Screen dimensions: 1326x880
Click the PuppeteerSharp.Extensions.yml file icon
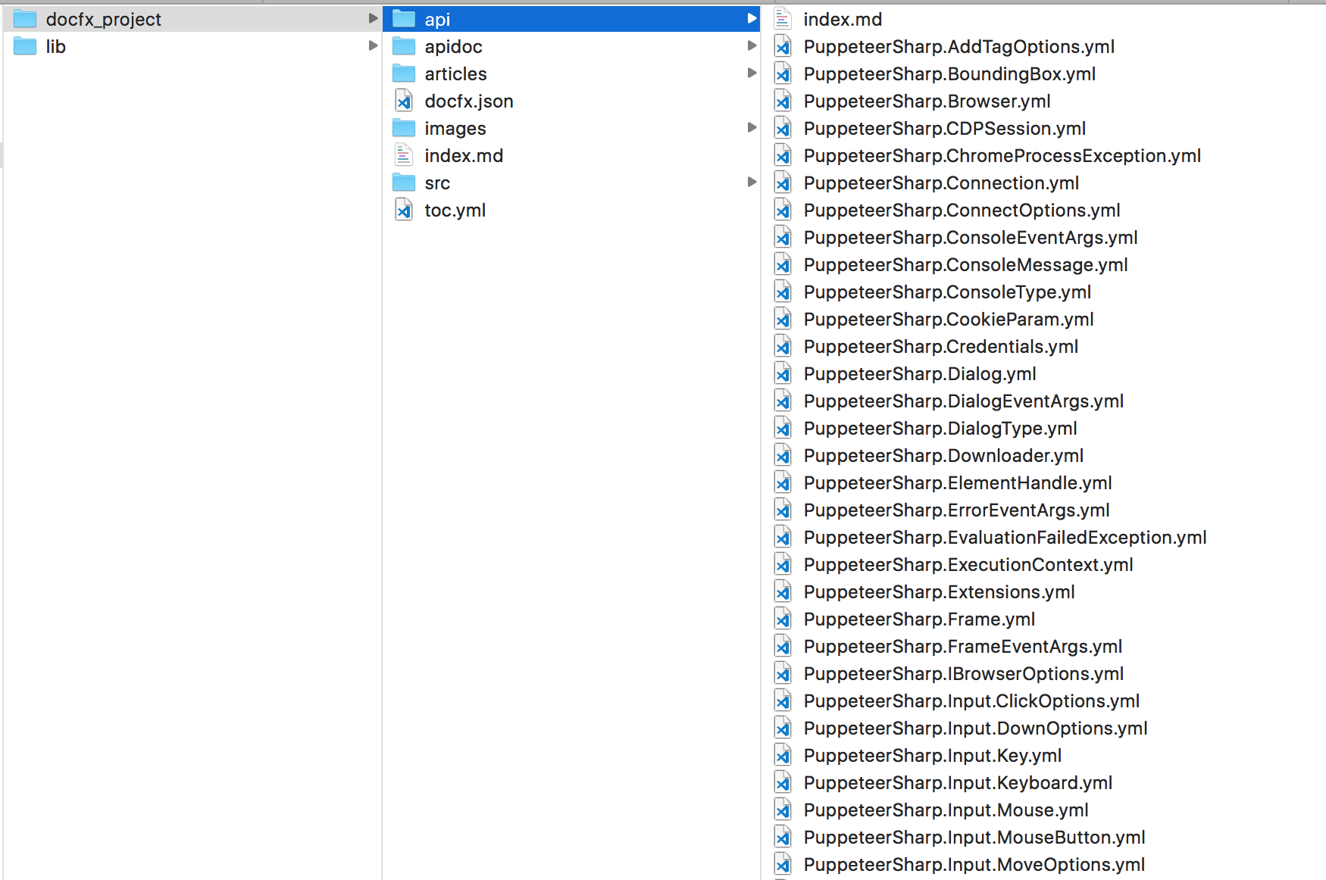(783, 591)
